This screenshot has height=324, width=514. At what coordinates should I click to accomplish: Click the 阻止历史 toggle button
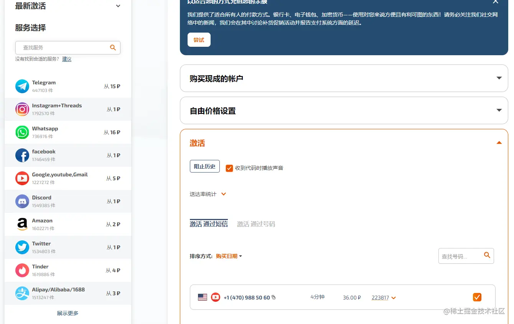point(204,166)
